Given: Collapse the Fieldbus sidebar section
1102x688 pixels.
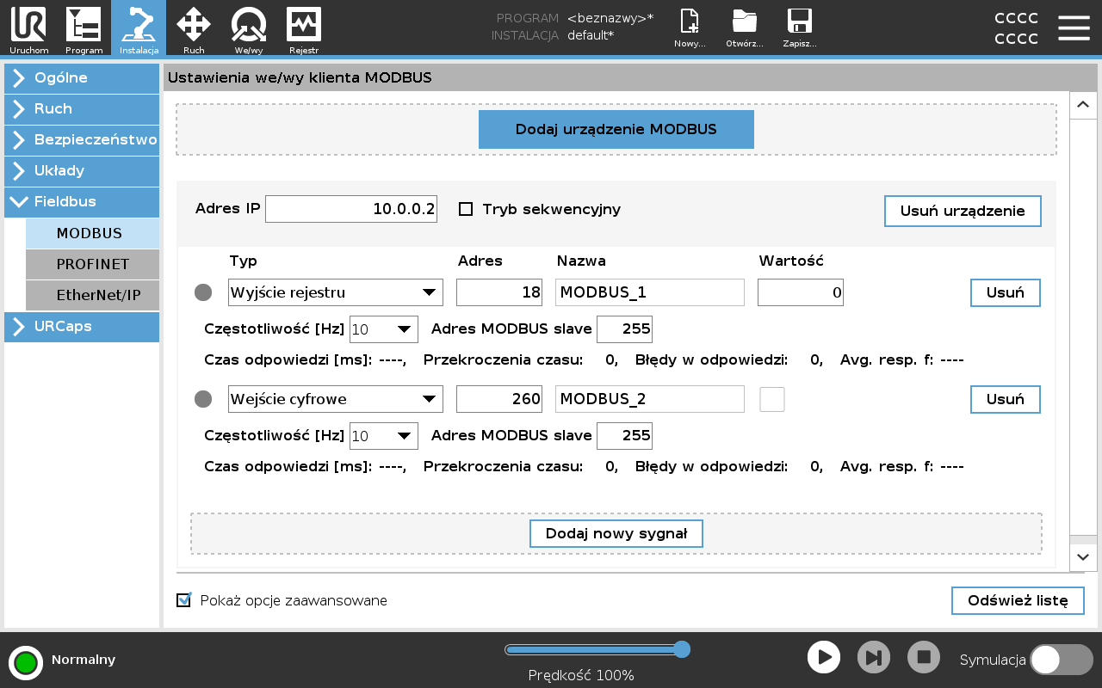Looking at the screenshot, I should (82, 202).
